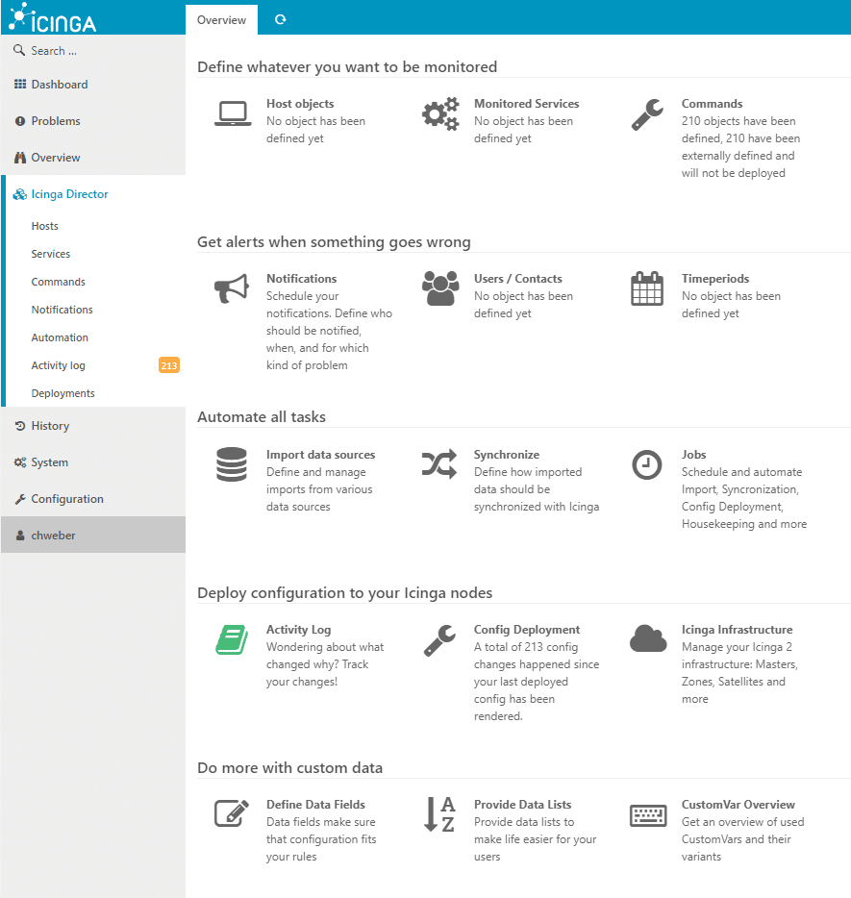Open the CustomVar Overview link

[x=738, y=805]
